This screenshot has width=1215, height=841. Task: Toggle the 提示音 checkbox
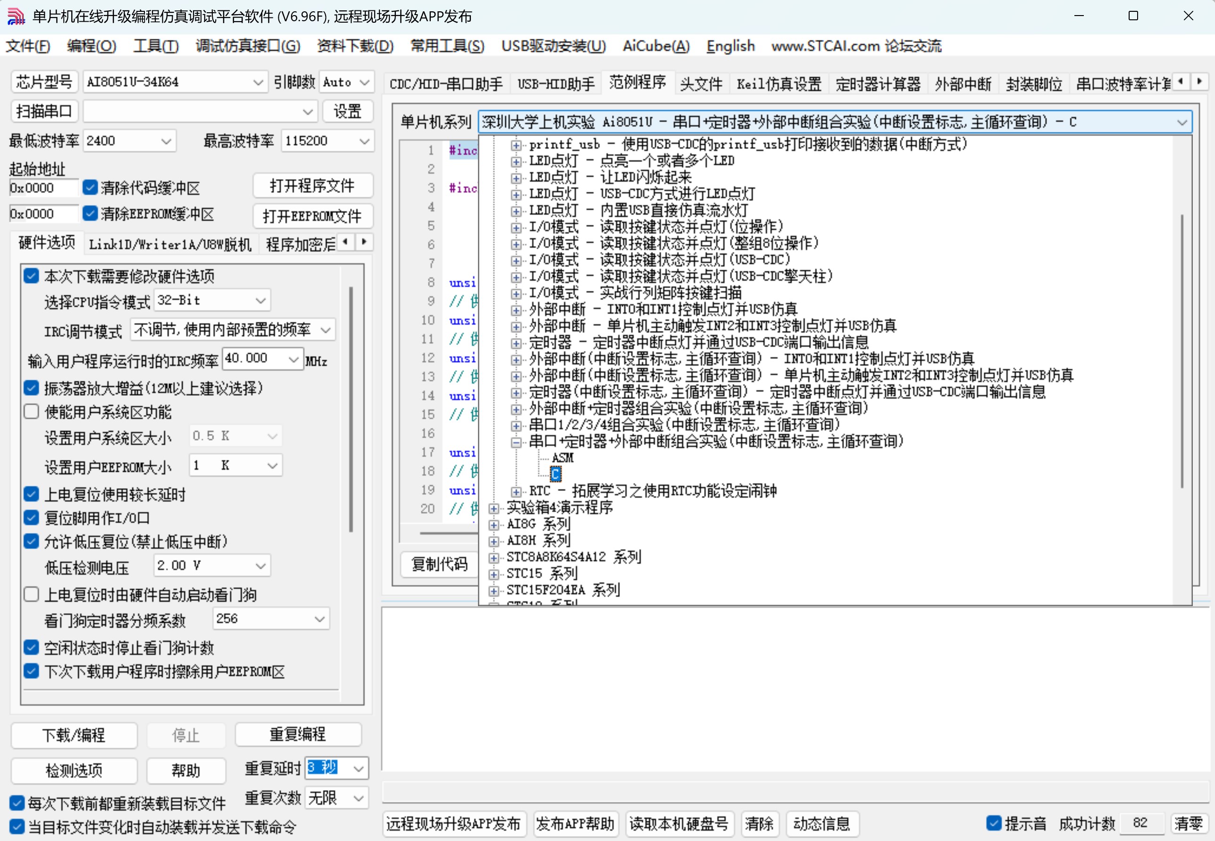(x=993, y=823)
